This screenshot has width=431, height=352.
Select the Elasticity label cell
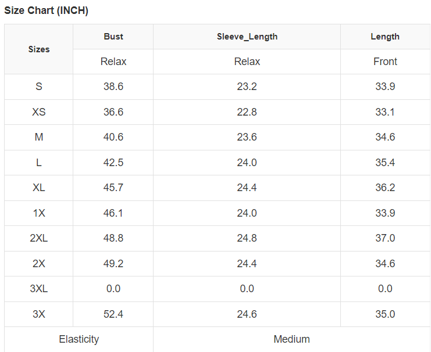tap(79, 339)
